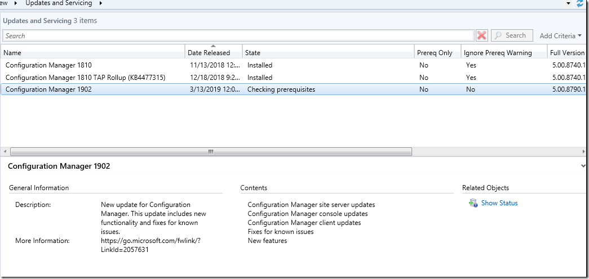
Task: Collapse details pane with the chevron
Action: tap(583, 165)
